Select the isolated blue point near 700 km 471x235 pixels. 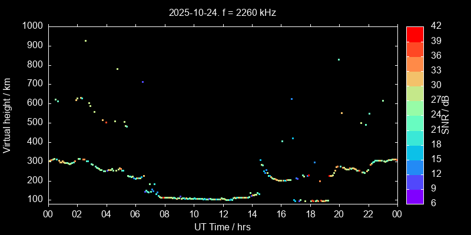coord(142,82)
